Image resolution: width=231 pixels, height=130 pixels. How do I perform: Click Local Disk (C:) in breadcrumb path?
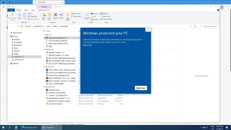pyautogui.click(x=38, y=26)
